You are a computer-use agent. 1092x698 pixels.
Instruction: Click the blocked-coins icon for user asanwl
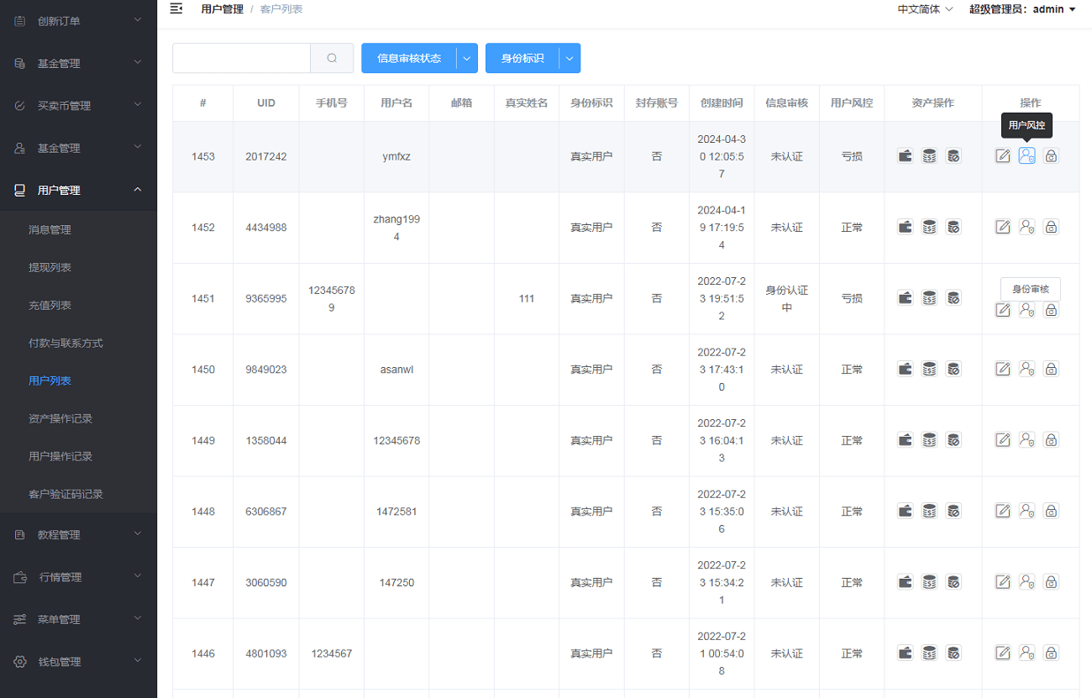click(953, 369)
